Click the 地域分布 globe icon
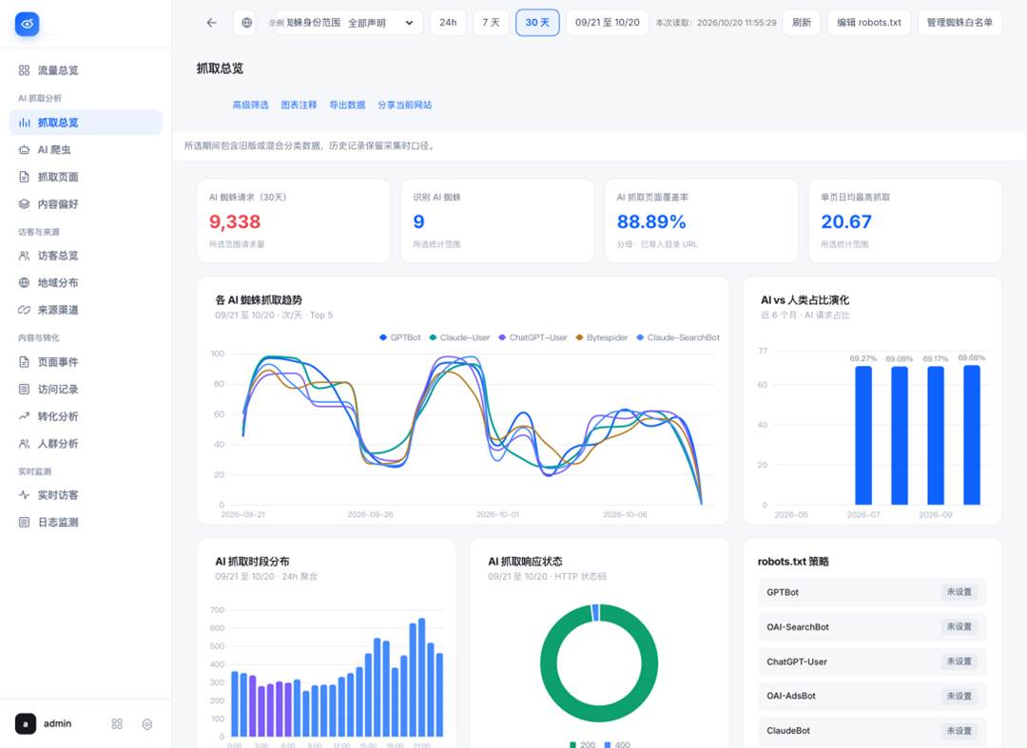The width and height of the screenshot is (1027, 748). pyautogui.click(x=24, y=282)
